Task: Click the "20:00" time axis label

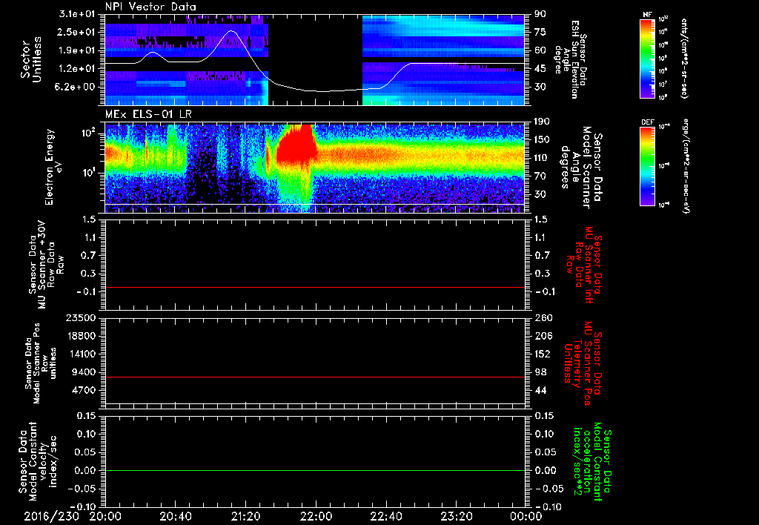Action: click(x=105, y=516)
